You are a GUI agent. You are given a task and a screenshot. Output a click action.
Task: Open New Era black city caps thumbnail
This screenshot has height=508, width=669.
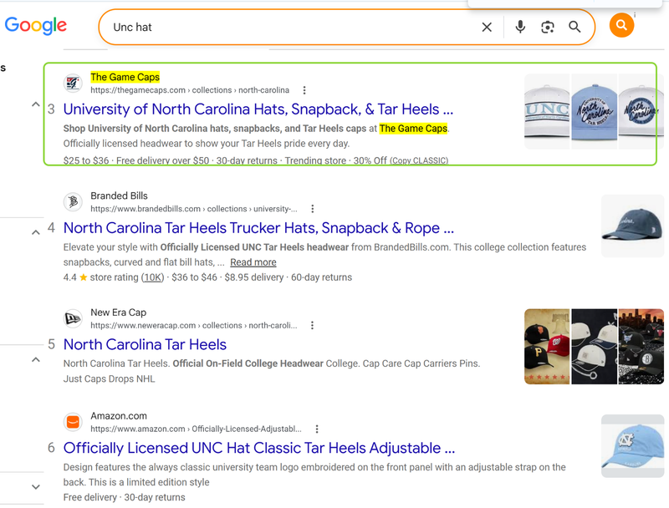(641, 347)
